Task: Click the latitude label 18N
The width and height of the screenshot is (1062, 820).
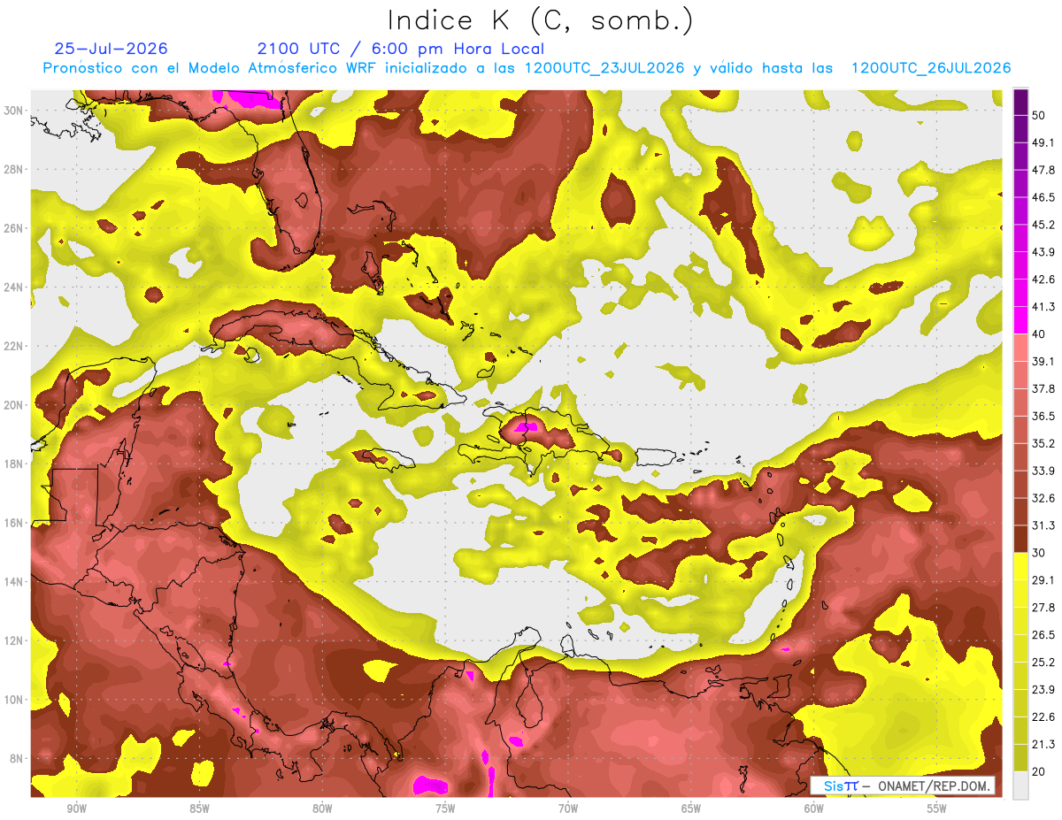Action: click(13, 464)
